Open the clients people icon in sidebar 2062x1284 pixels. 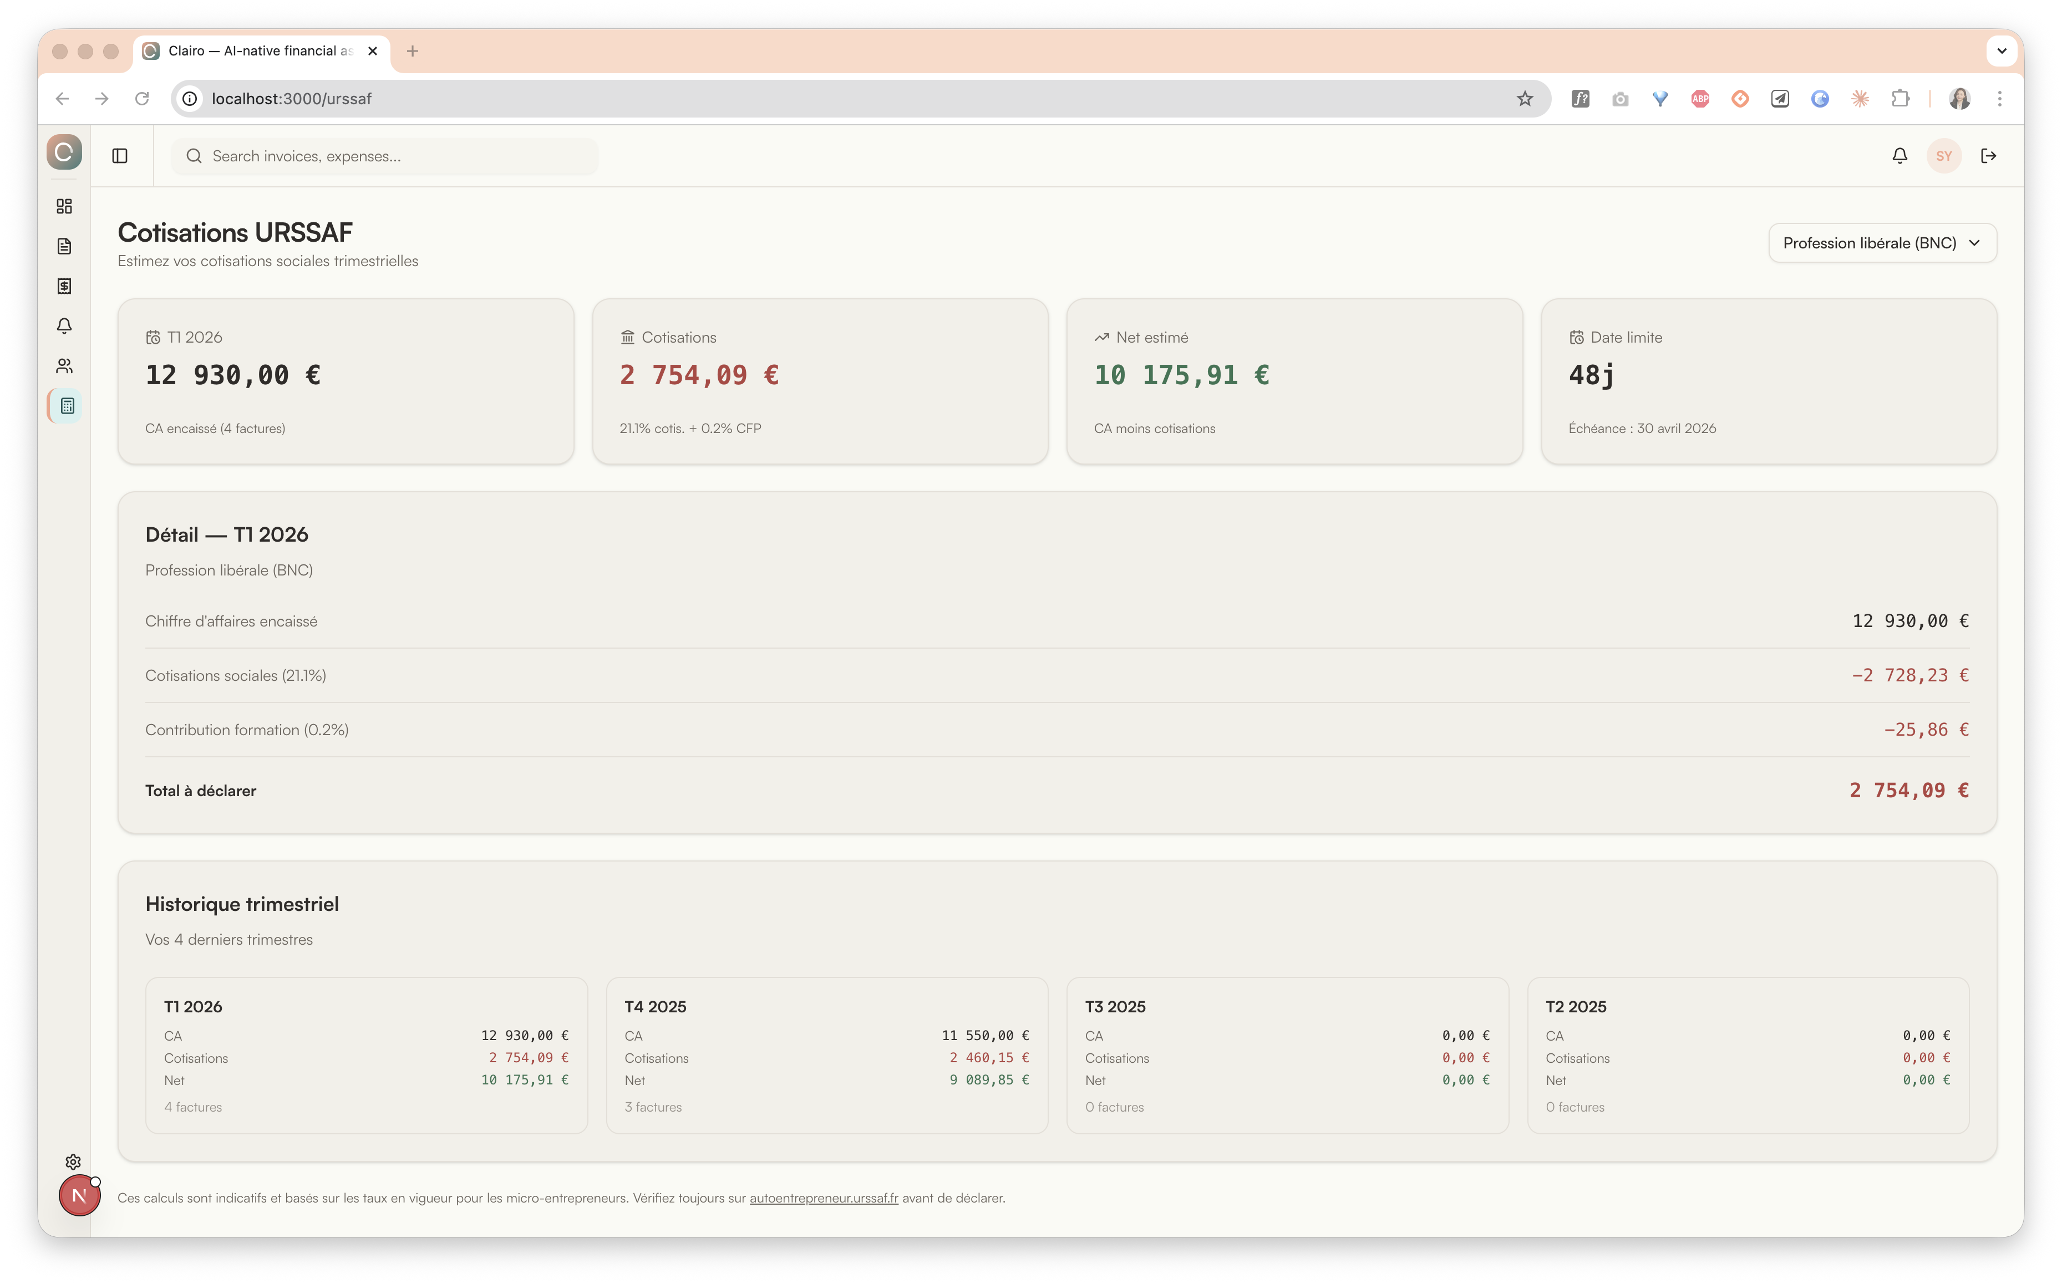pyautogui.click(x=64, y=366)
